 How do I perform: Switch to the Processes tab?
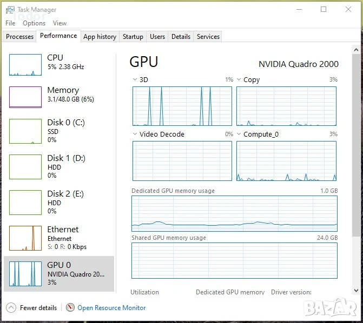tap(19, 37)
